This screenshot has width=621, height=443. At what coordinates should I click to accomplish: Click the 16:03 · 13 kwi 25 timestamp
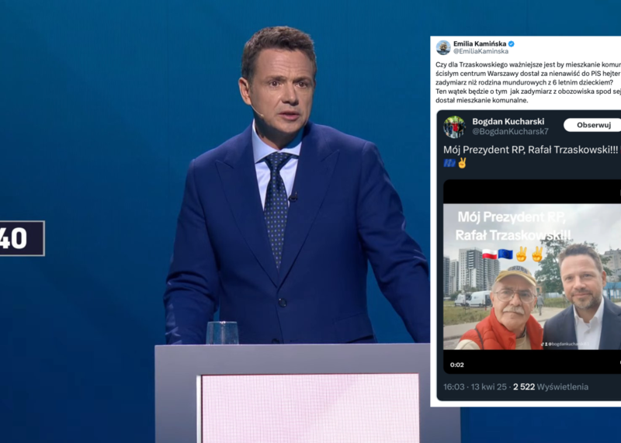pyautogui.click(x=475, y=387)
